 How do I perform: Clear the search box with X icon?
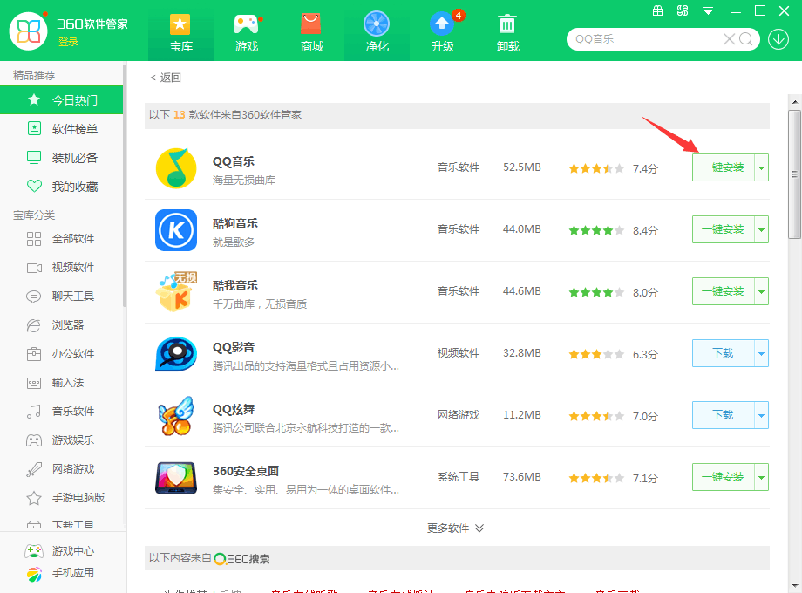(730, 39)
